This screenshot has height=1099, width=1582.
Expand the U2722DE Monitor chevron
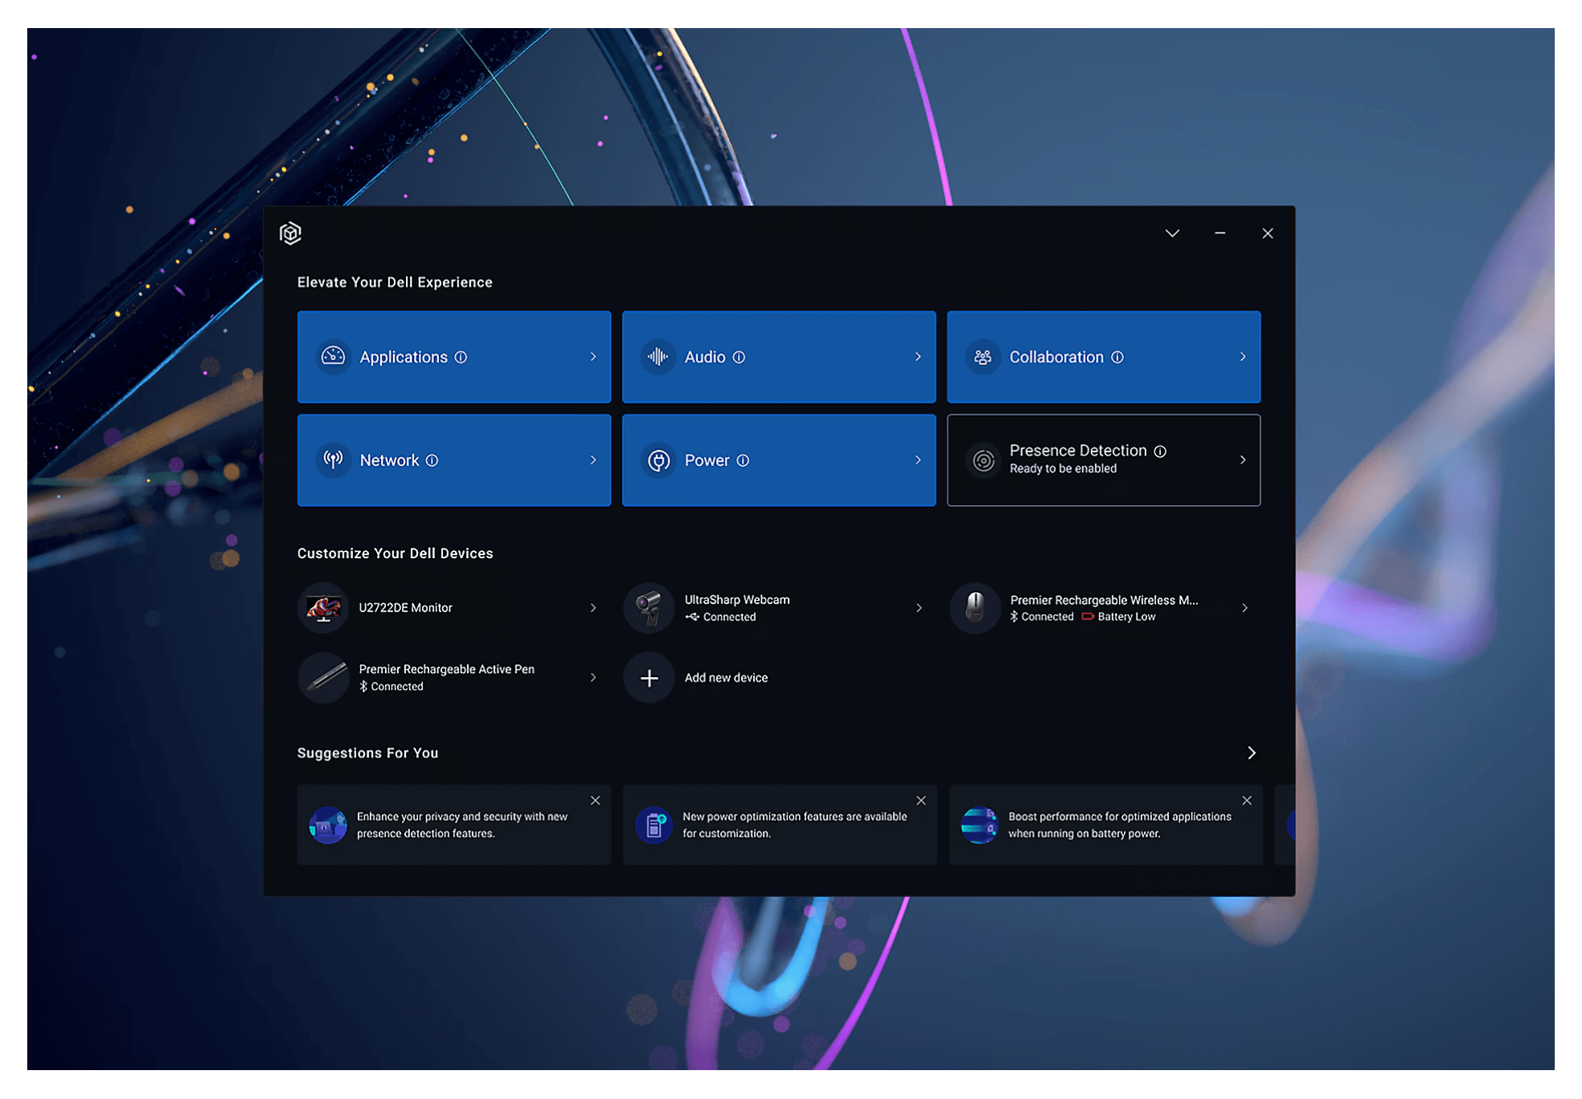pos(593,608)
